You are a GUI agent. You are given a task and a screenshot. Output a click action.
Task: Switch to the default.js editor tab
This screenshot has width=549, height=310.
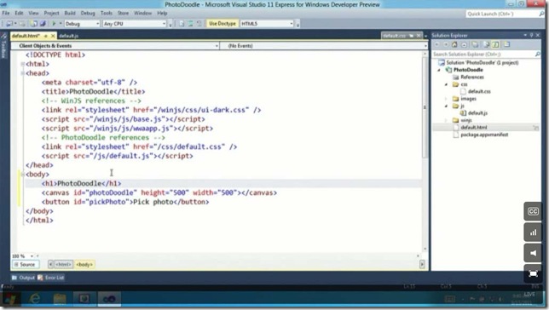click(68, 36)
